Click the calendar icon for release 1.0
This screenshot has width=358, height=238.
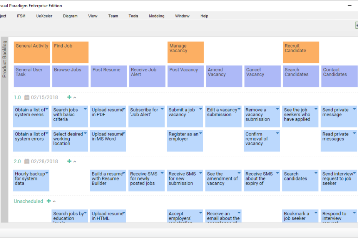tap(27, 98)
